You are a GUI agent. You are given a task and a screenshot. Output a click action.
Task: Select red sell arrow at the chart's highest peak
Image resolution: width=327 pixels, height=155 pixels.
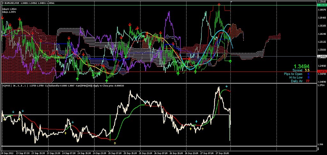pos(219,4)
